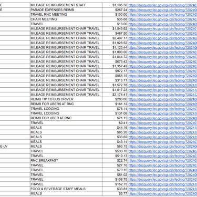The image size is (197, 197).
Task: Select the $22.74 amount cell
Action: click(115, 161)
